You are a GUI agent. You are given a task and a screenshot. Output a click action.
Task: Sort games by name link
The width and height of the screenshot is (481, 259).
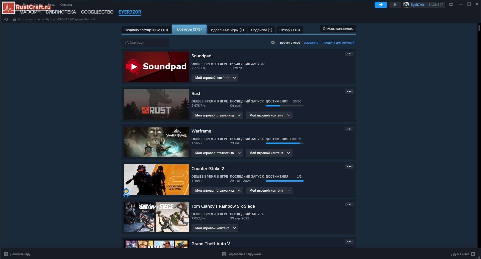pos(311,43)
